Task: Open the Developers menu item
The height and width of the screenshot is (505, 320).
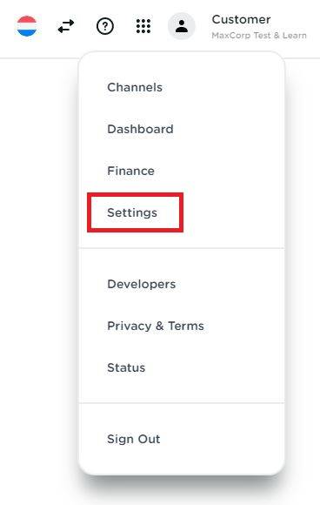Action: tap(142, 284)
